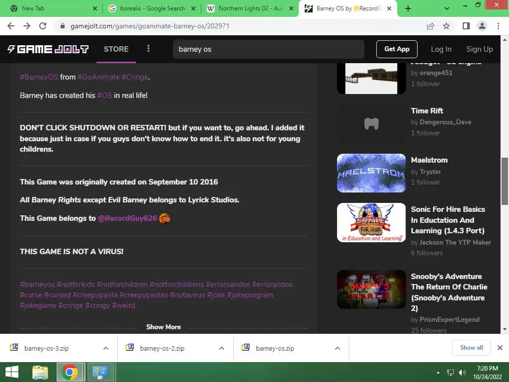Image resolution: width=509 pixels, height=382 pixels.
Task: Open the #jokeprogram tag
Action: point(250,295)
